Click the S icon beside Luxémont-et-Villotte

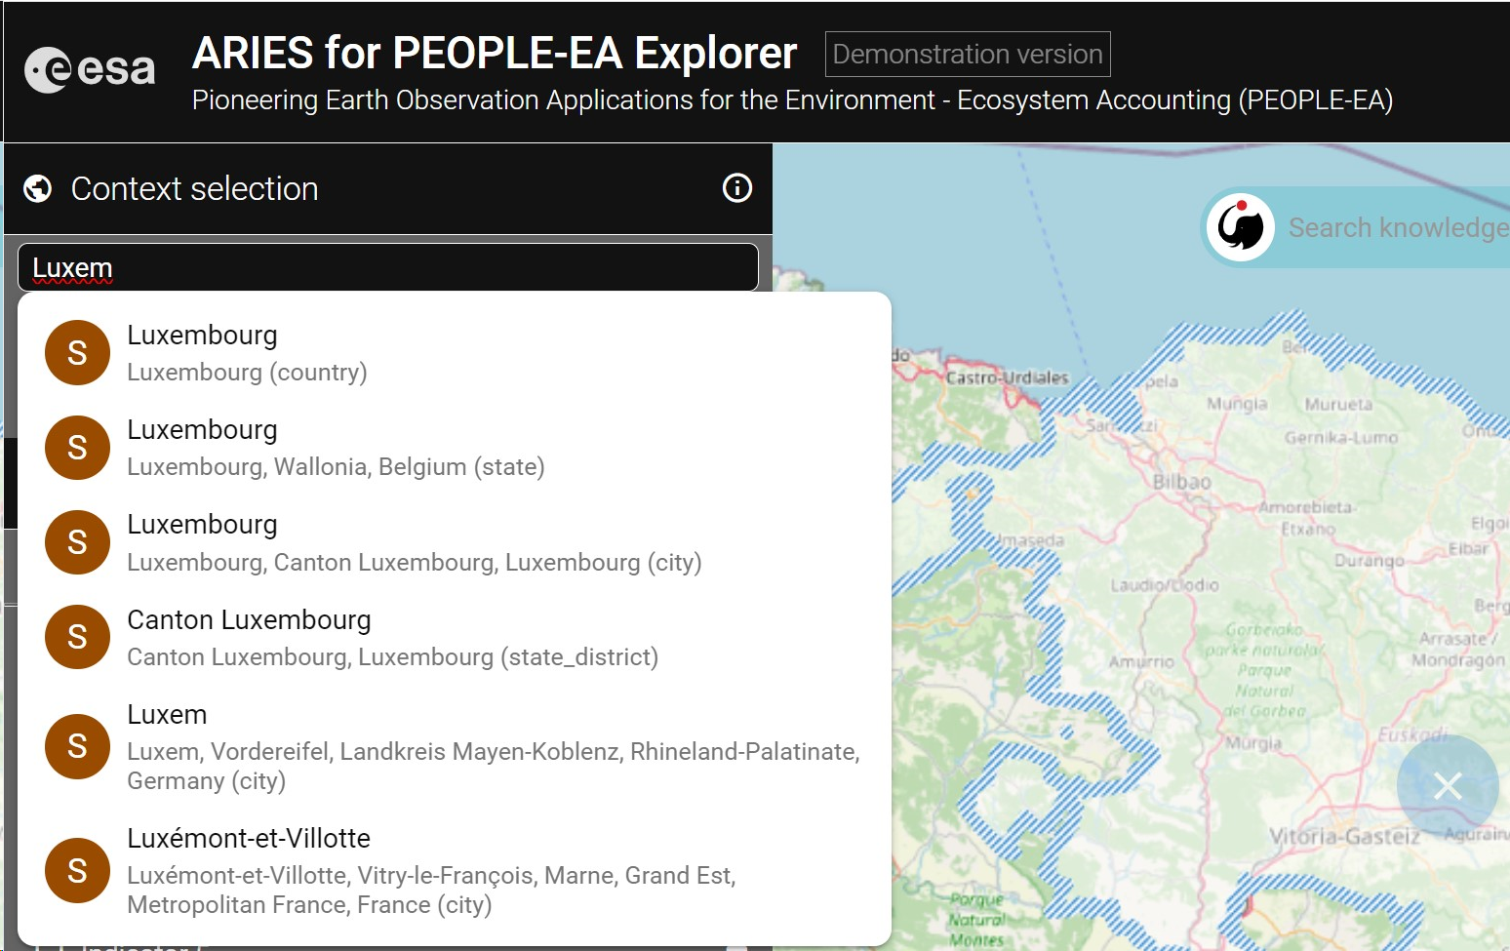click(77, 870)
